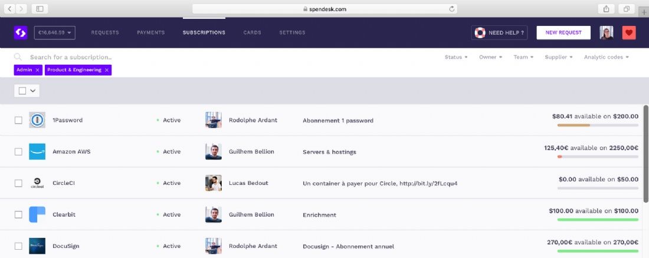Click Guilhem Bellion avatar in Clearbit row
This screenshot has height=258, width=649.
pyautogui.click(x=214, y=214)
